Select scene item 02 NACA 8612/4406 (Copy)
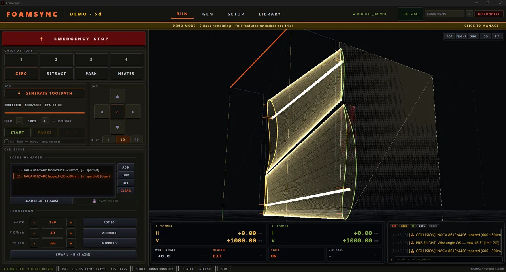The image size is (506, 272). coord(63,176)
